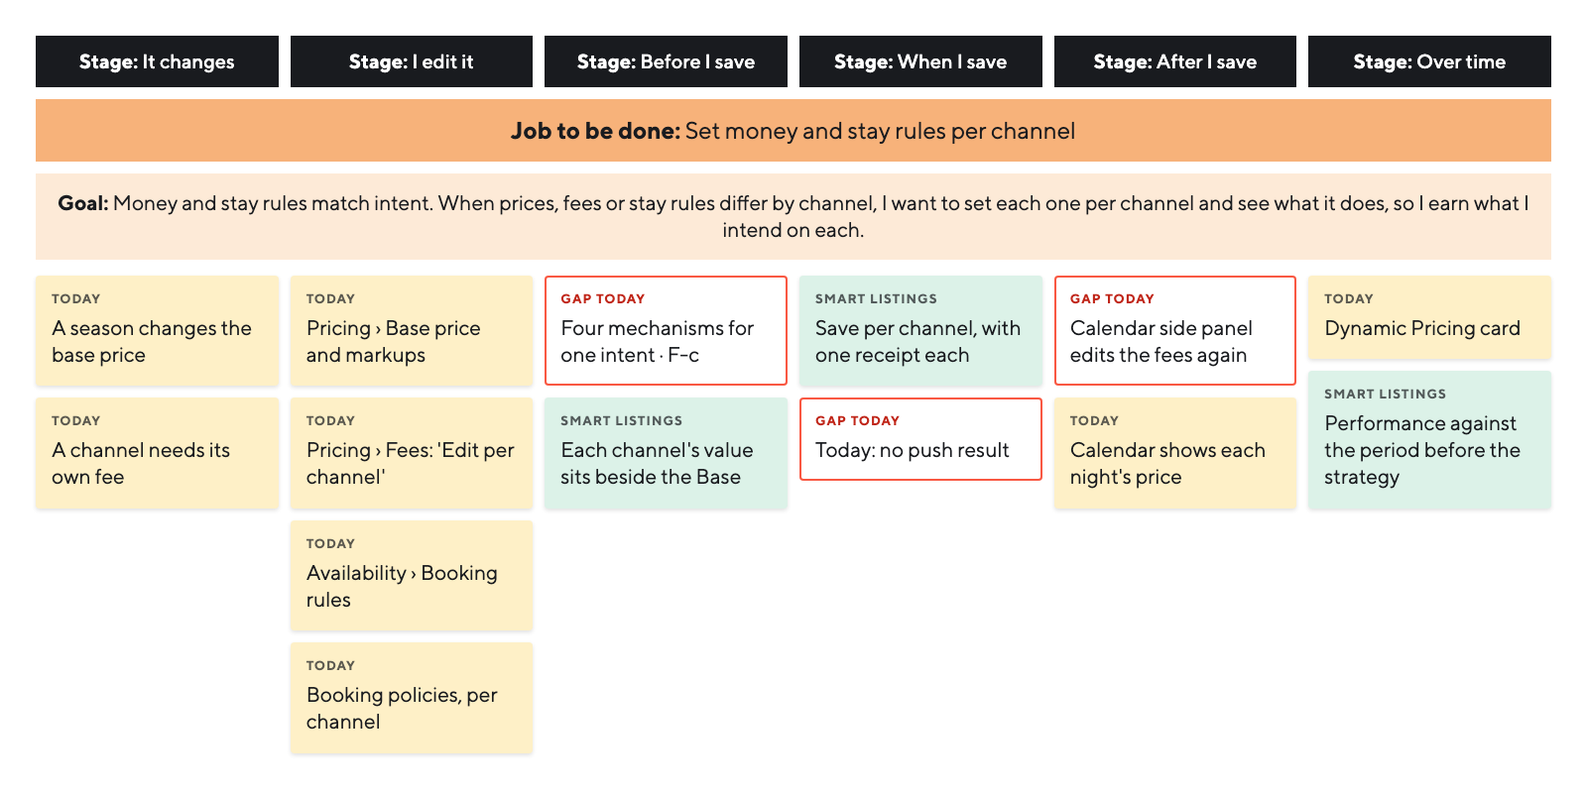The image size is (1587, 795).
Task: Open 'Each channel's value sits beside the Base' card
Action: click(x=666, y=453)
